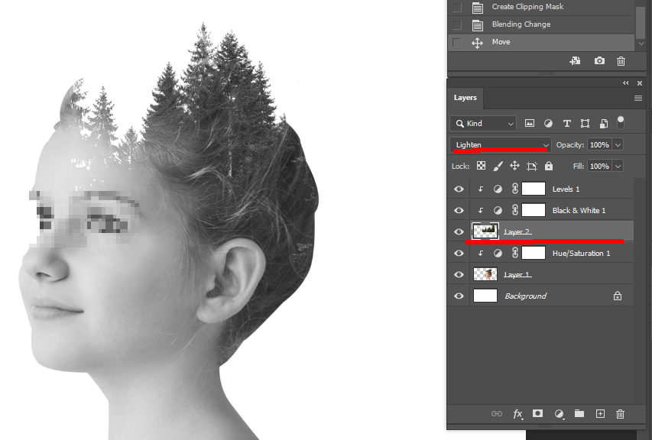Click Background layer white thumbnail
Screen dimensions: 652x440
485,296
